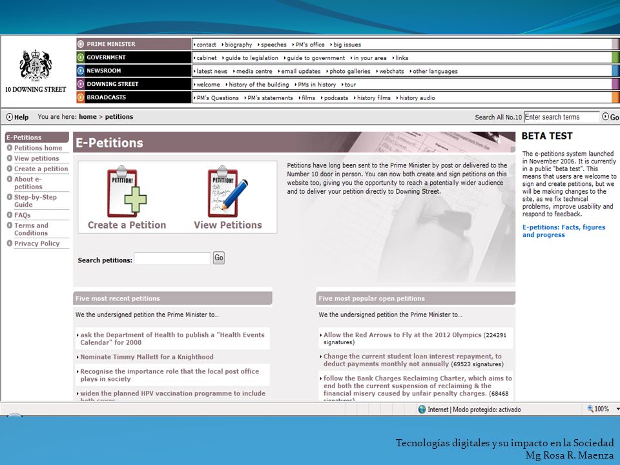
Task: Click the green Government section arrow icon
Action: click(x=81, y=57)
